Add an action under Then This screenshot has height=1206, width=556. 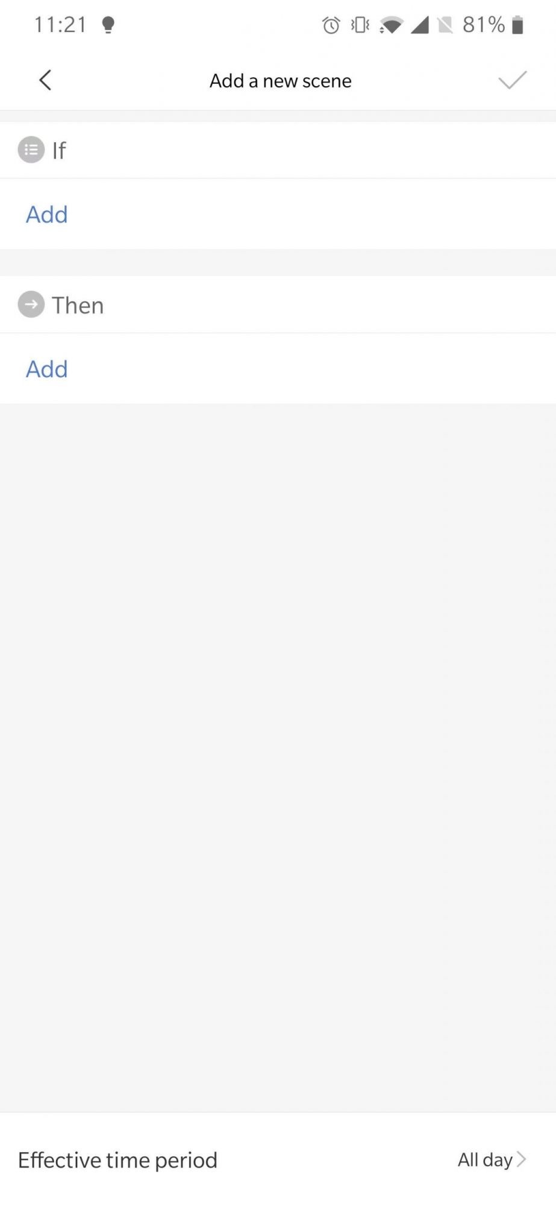click(x=47, y=369)
